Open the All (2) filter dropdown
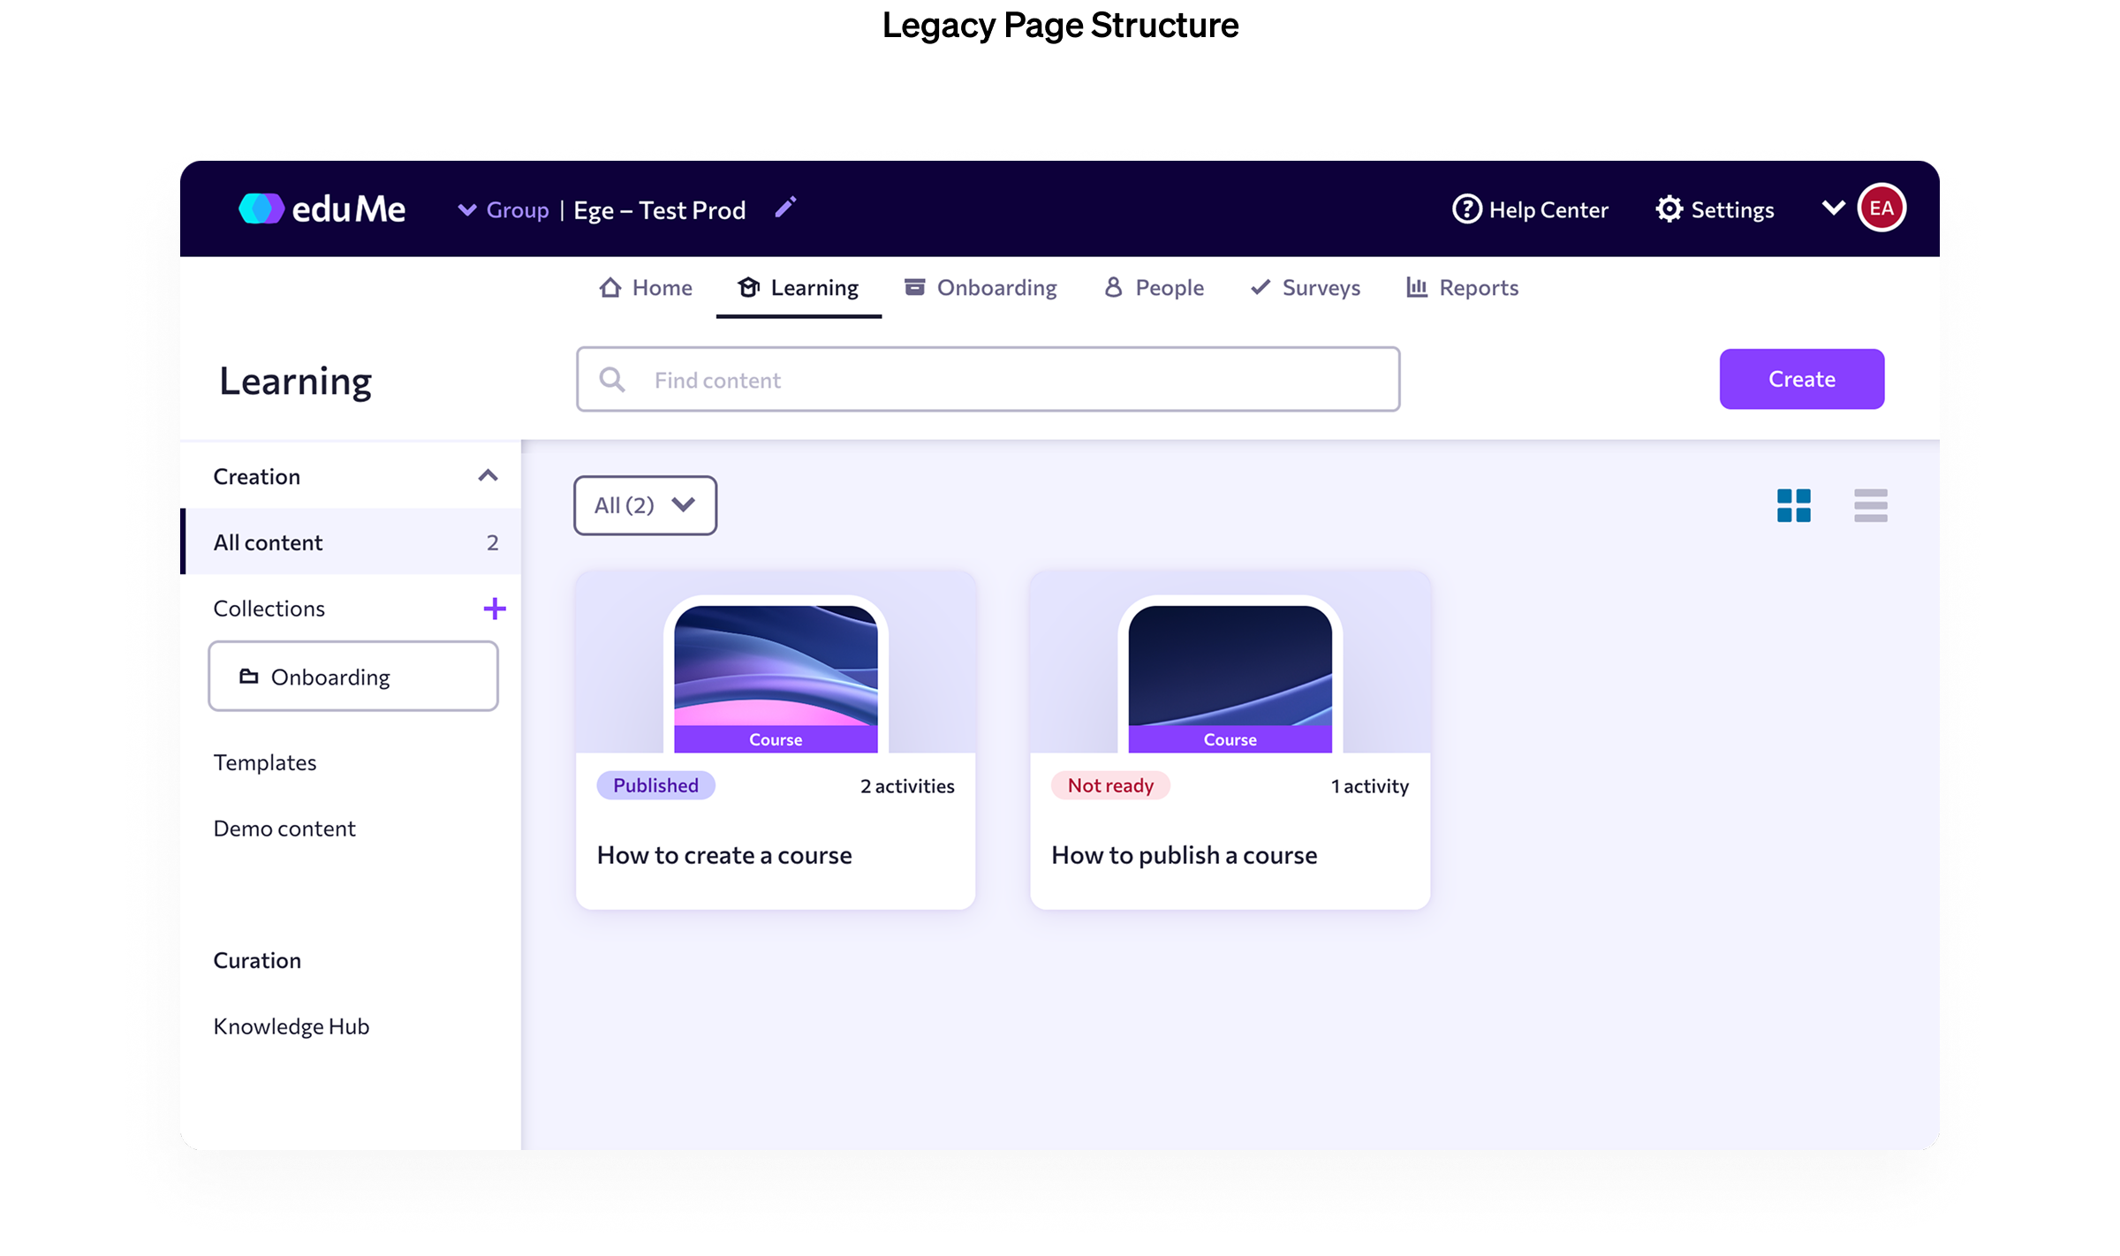This screenshot has width=2120, height=1256. click(645, 505)
